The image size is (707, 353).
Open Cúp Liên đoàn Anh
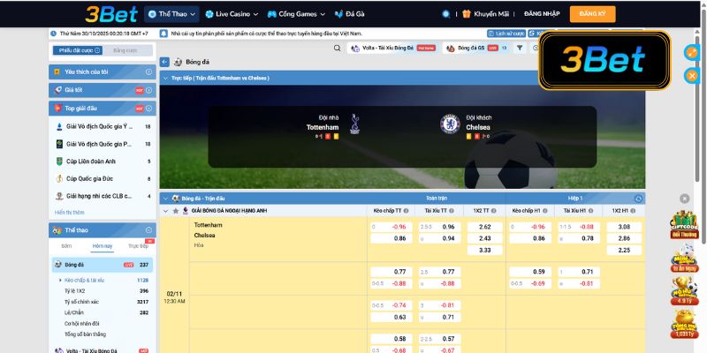coord(103,161)
